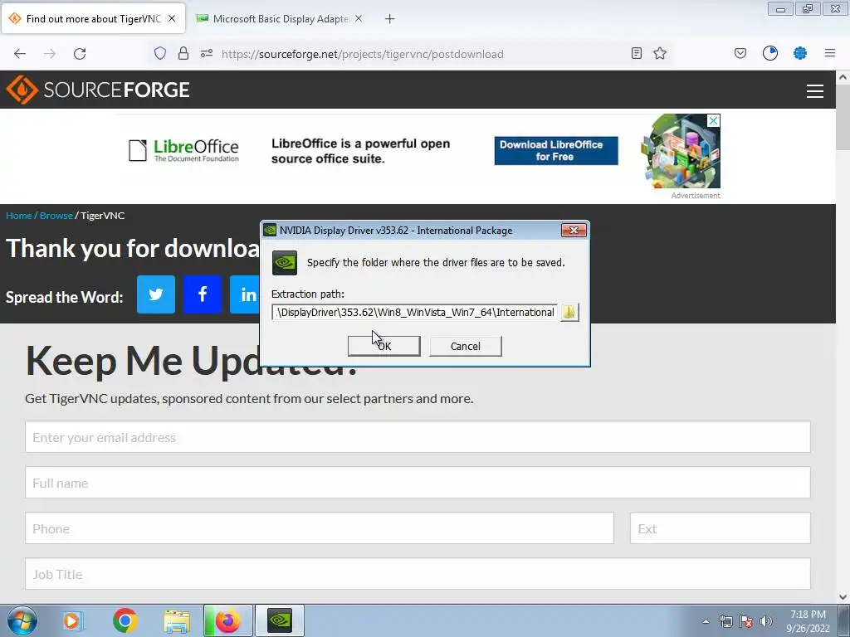Click the Ext input field
Screen dimensions: 850x637
[x=721, y=528]
